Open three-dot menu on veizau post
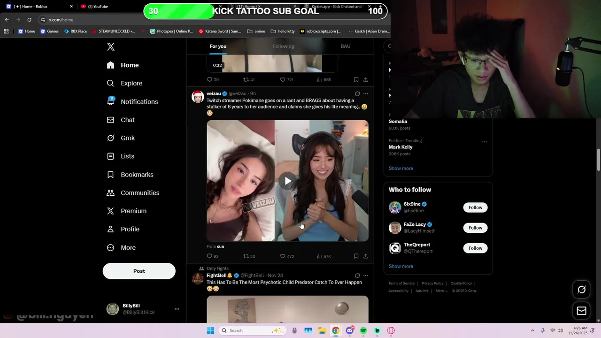Image resolution: width=601 pixels, height=338 pixels. coord(366,93)
